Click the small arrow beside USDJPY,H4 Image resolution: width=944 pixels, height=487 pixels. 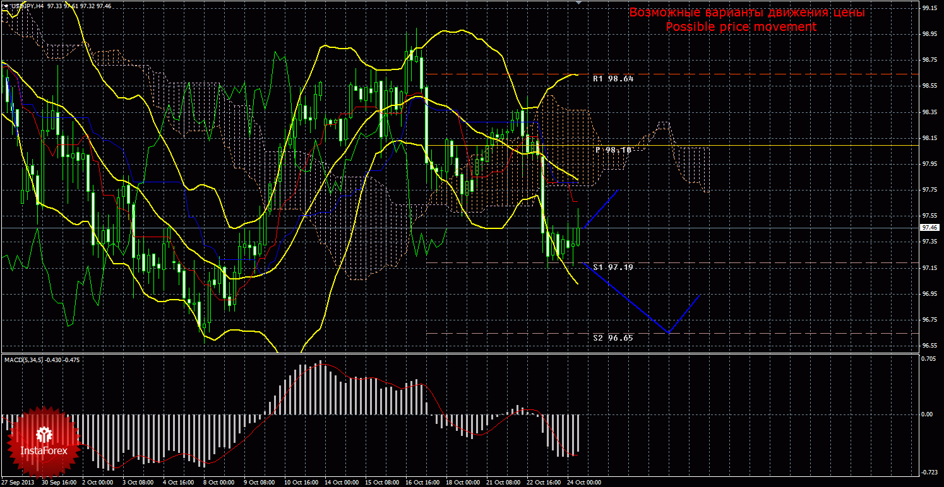pyautogui.click(x=5, y=6)
